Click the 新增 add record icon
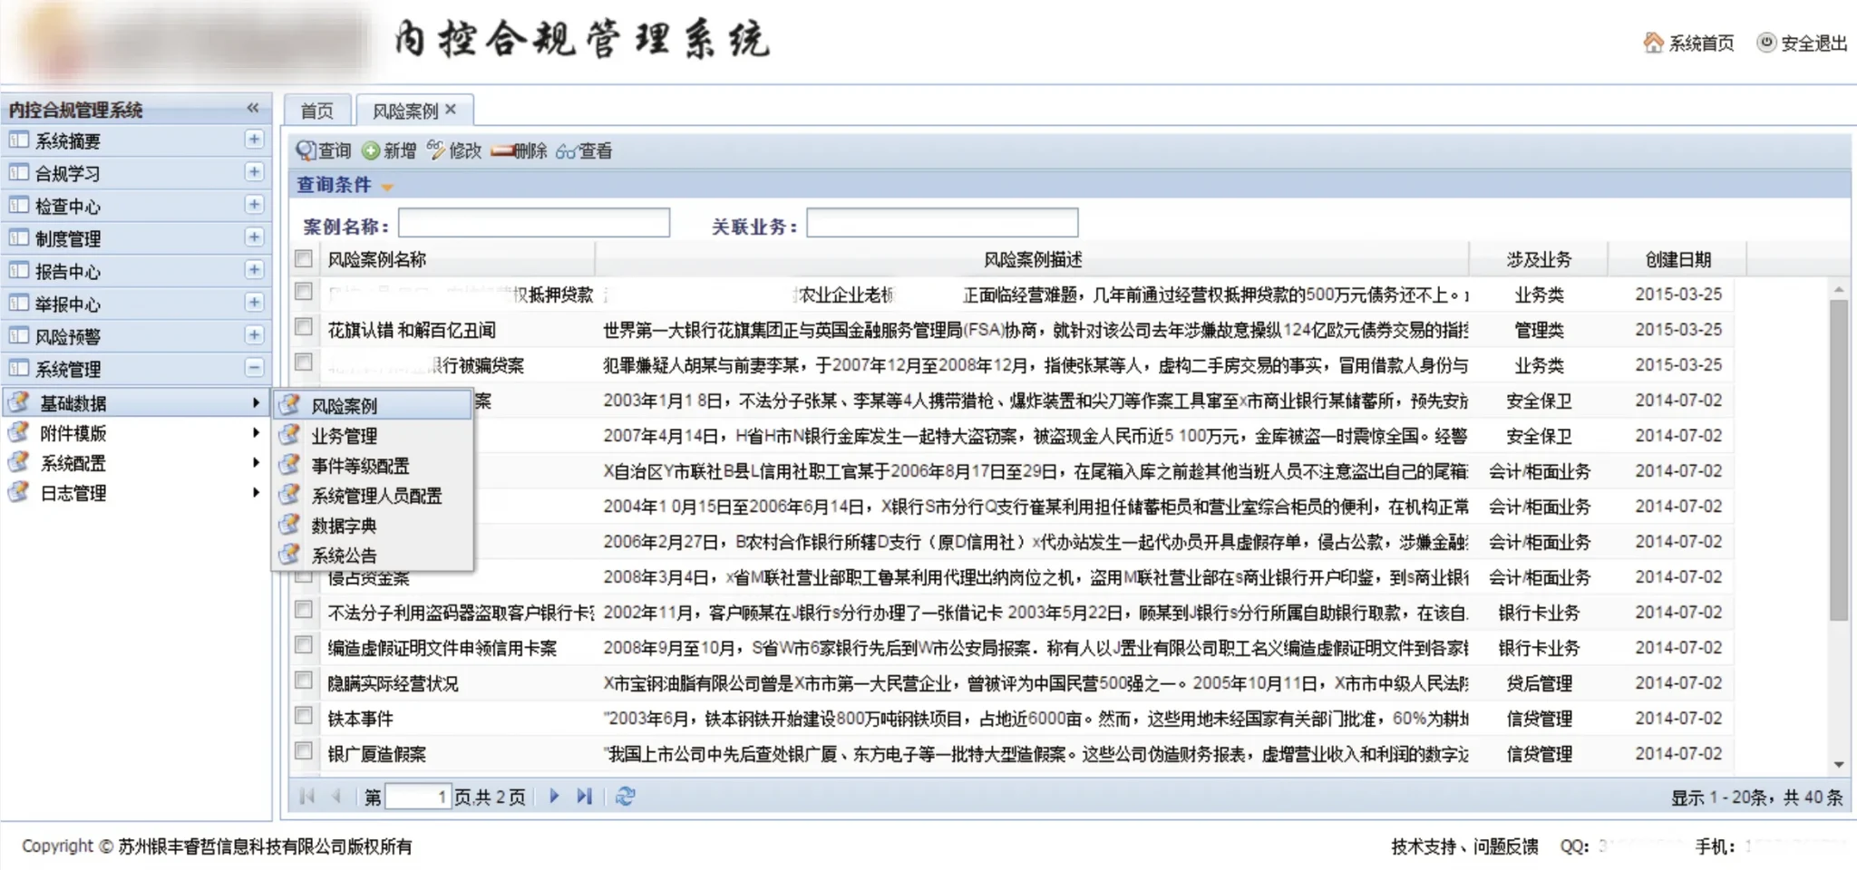 click(371, 150)
